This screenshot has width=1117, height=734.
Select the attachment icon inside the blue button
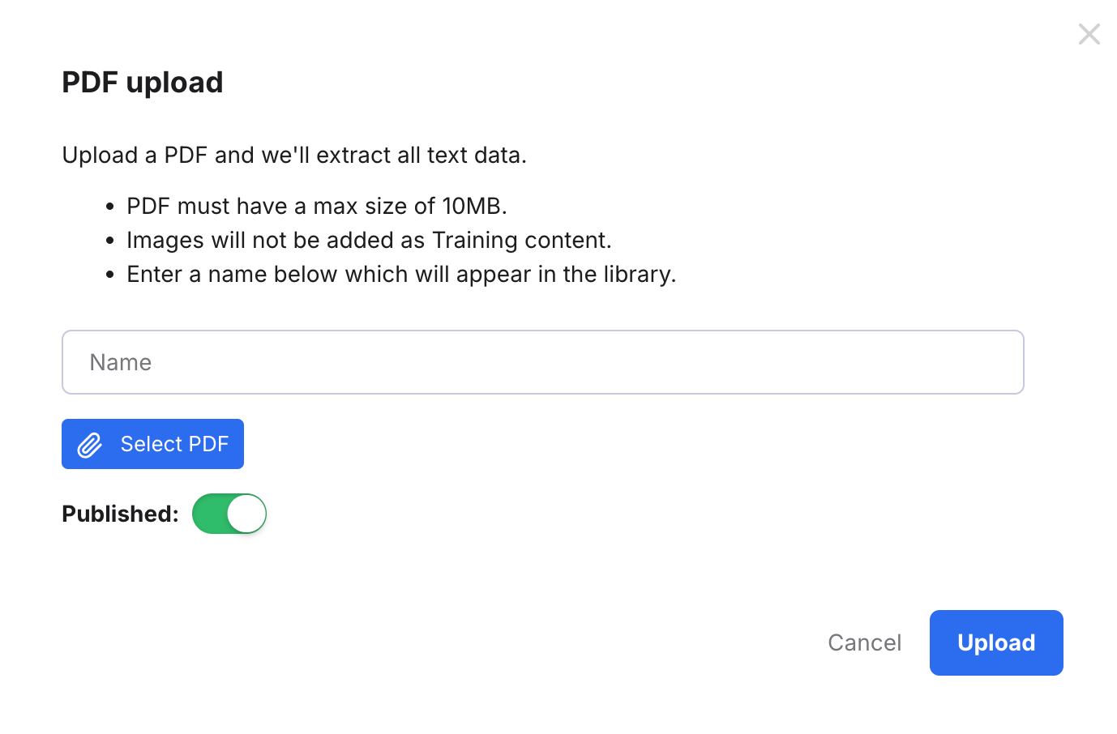click(x=89, y=444)
